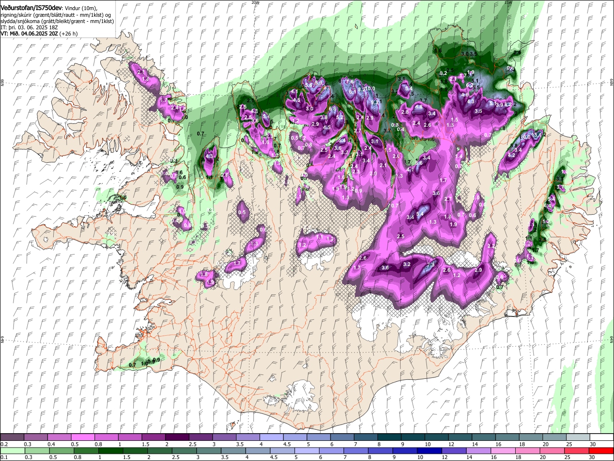
Task: Click the '0.1' label on the rain scale
Action: 4,457
